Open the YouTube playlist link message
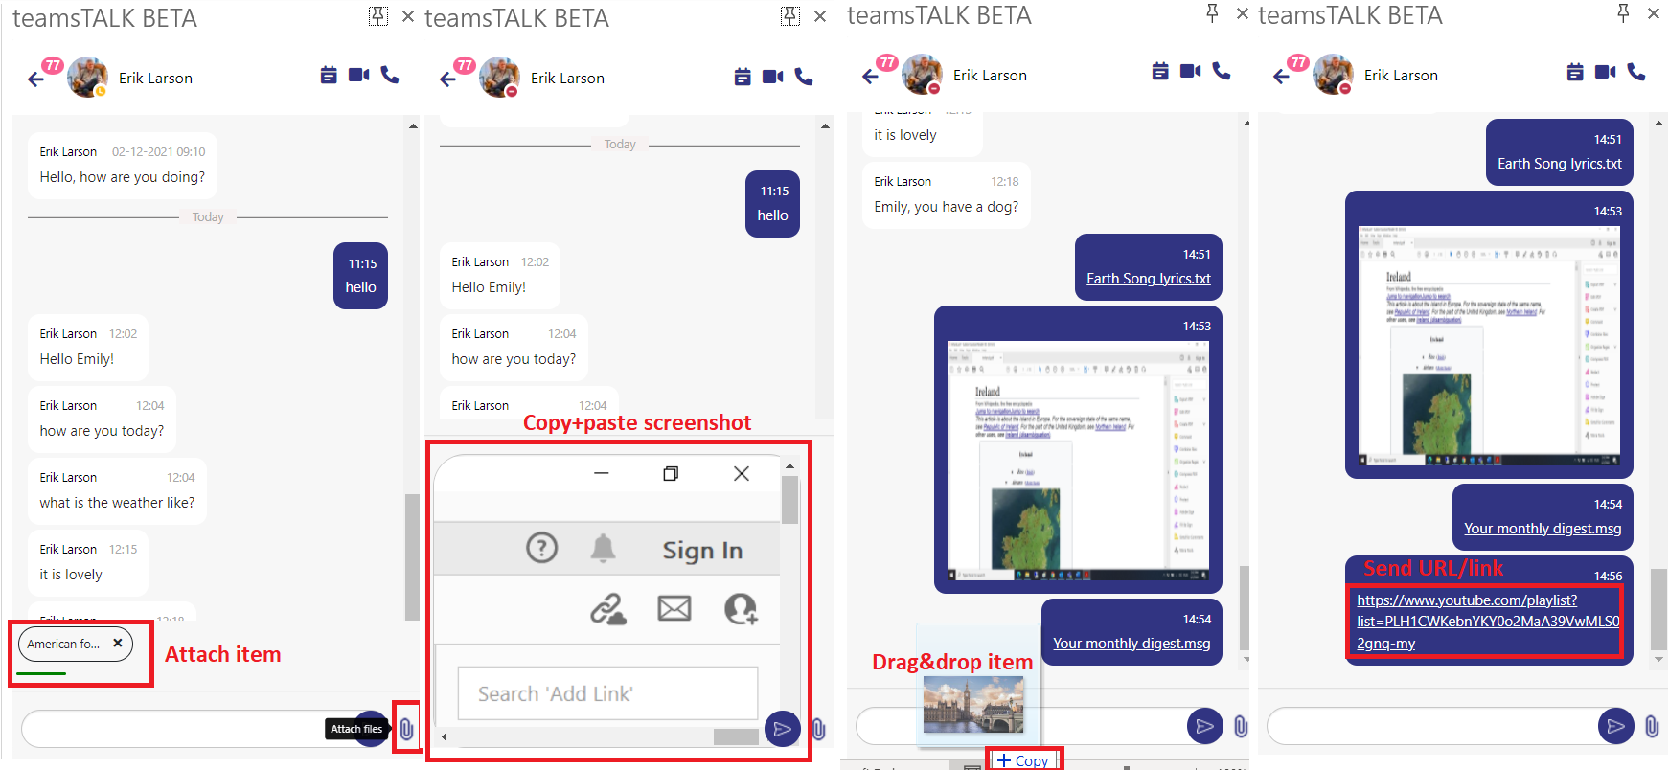Screen dimensions: 1669x770 coord(1483,622)
